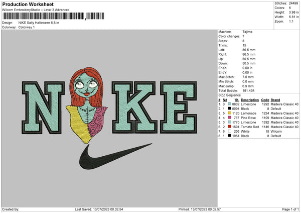Click the 'Stop Sequence:' label
This screenshot has height=213, width=301.
point(230,95)
